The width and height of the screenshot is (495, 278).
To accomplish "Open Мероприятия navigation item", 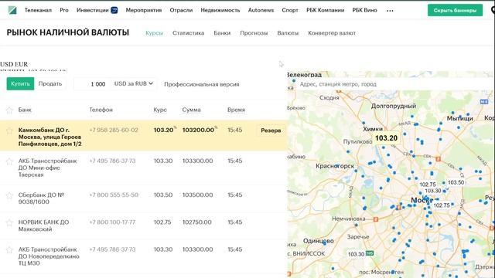I will [x=144, y=10].
